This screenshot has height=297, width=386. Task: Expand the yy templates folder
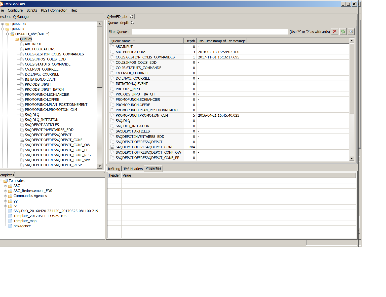tap(6, 201)
